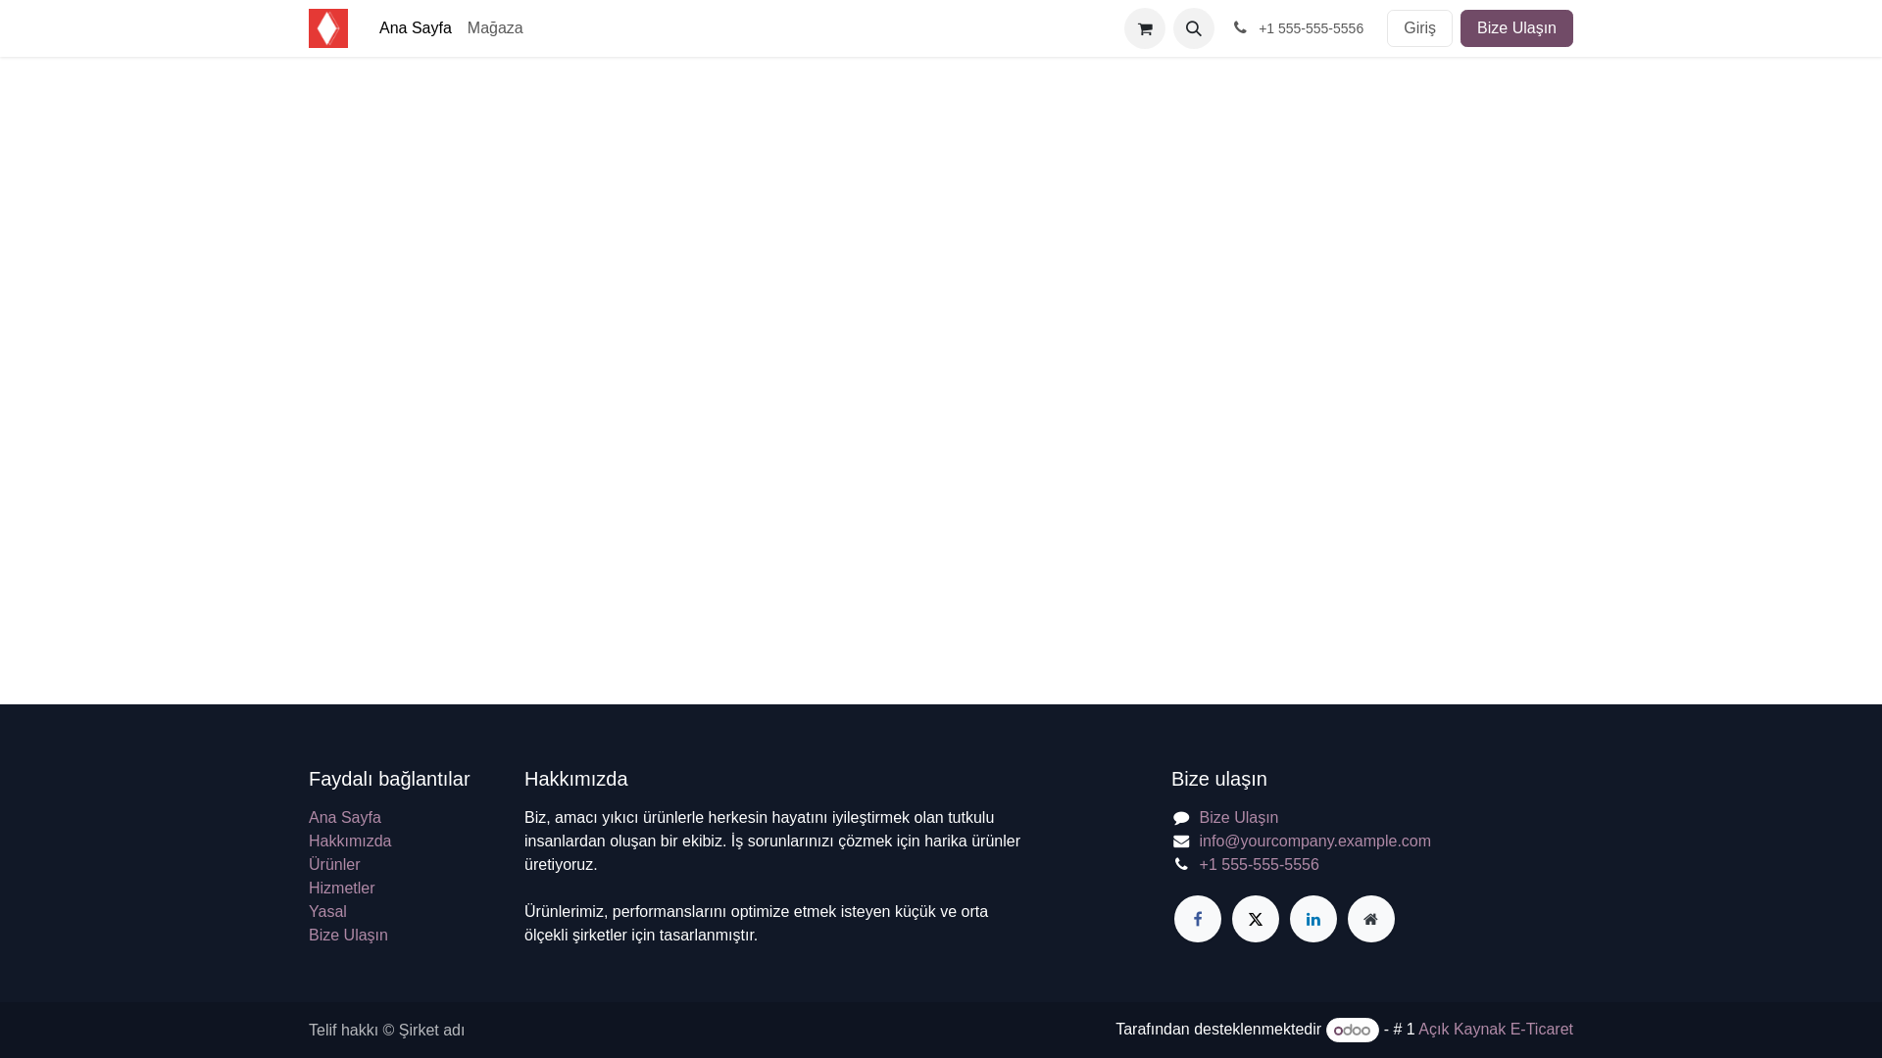Open Mağaza in the top menu
This screenshot has height=1058, width=1882.
[x=495, y=28]
